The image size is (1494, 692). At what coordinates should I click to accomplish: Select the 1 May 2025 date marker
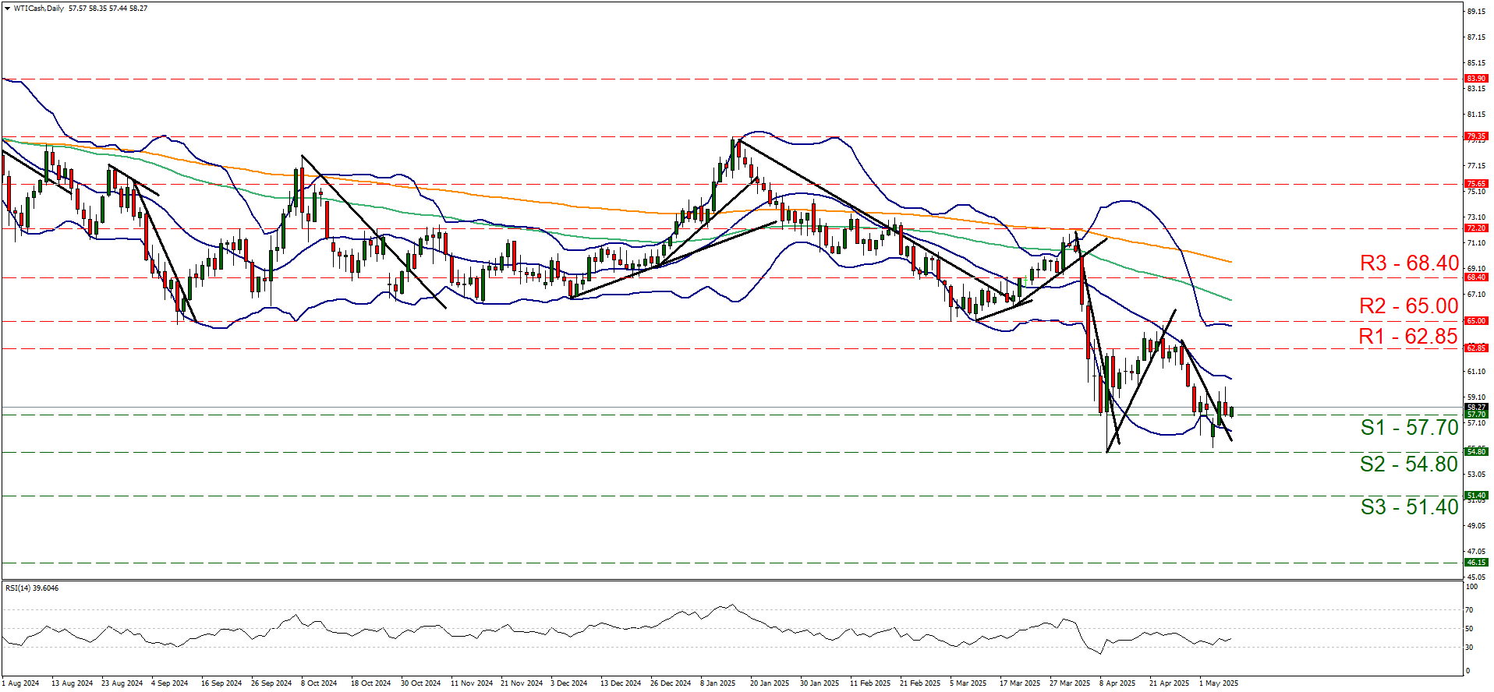1218,683
